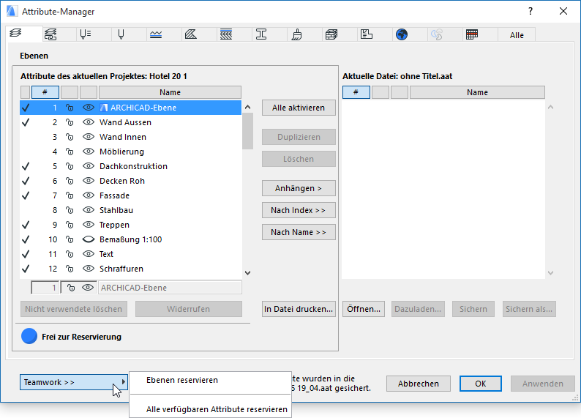Click eye button beside bottom name field
The width and height of the screenshot is (581, 418).
88,288
